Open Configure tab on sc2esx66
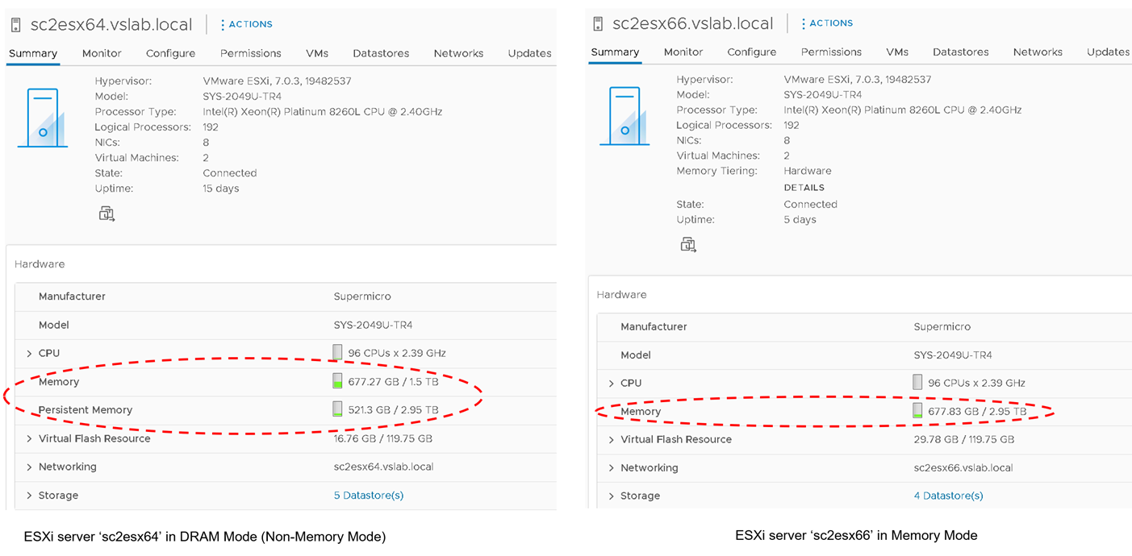The height and width of the screenshot is (556, 1132). coord(752,52)
